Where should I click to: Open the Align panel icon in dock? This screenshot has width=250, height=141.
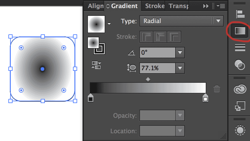240,14
